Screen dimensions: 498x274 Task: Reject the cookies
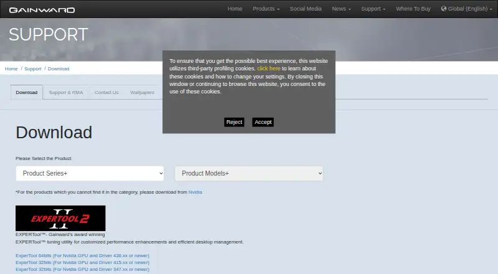point(234,122)
